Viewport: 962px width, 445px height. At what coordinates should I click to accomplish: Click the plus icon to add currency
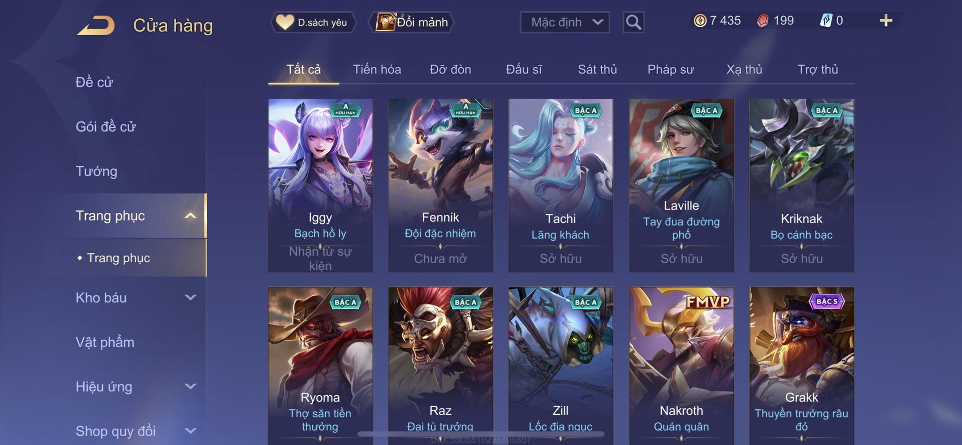885,21
